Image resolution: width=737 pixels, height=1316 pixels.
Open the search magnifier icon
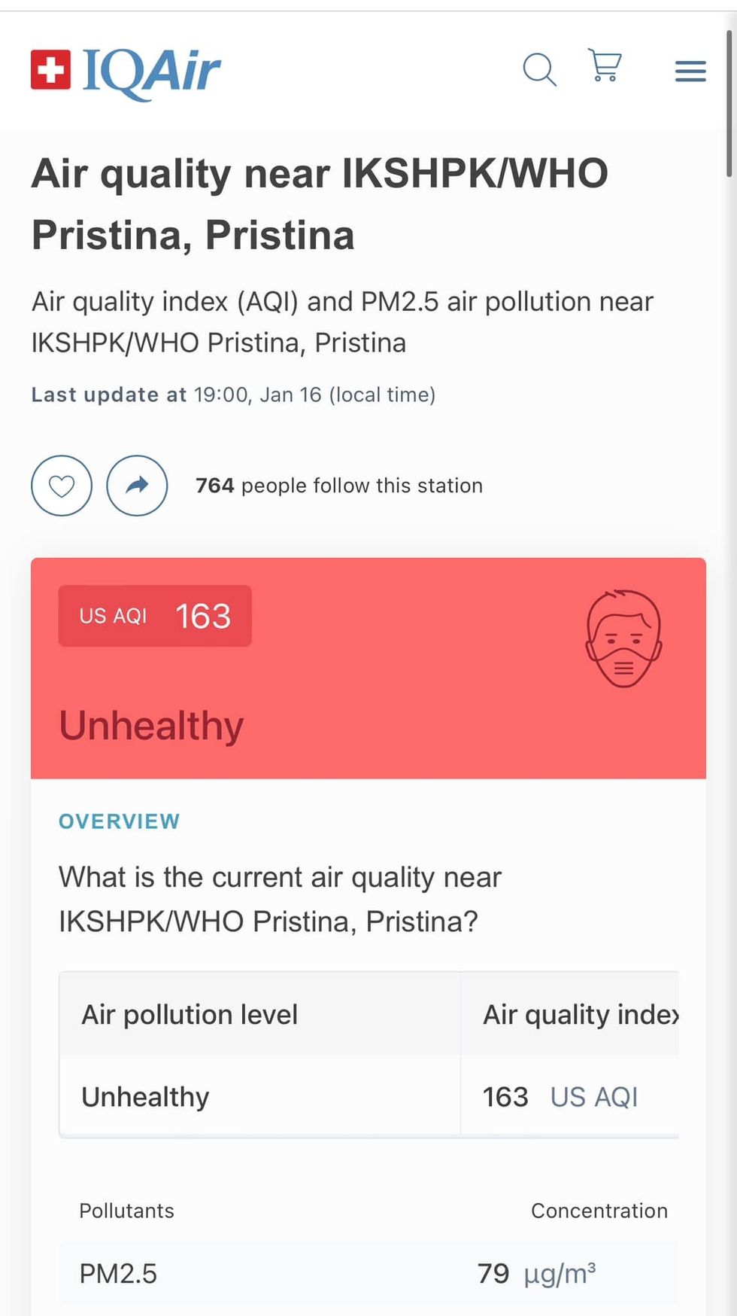tap(539, 70)
